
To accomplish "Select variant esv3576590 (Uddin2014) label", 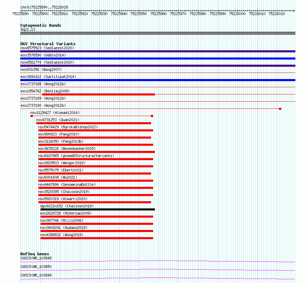I will tap(43, 55).
